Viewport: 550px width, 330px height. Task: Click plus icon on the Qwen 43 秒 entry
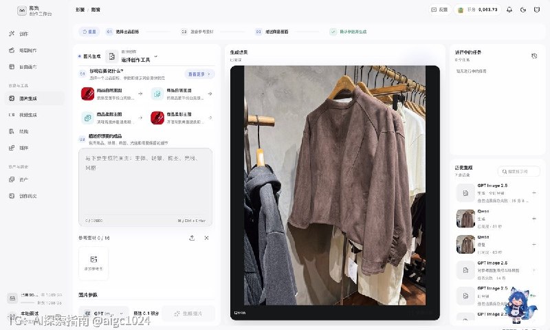(534, 244)
